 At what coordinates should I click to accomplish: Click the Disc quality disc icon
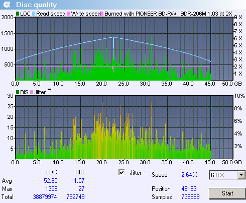(7, 5)
